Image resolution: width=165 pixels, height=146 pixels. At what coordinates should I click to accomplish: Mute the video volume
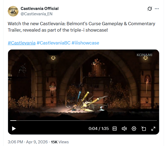[124, 129]
